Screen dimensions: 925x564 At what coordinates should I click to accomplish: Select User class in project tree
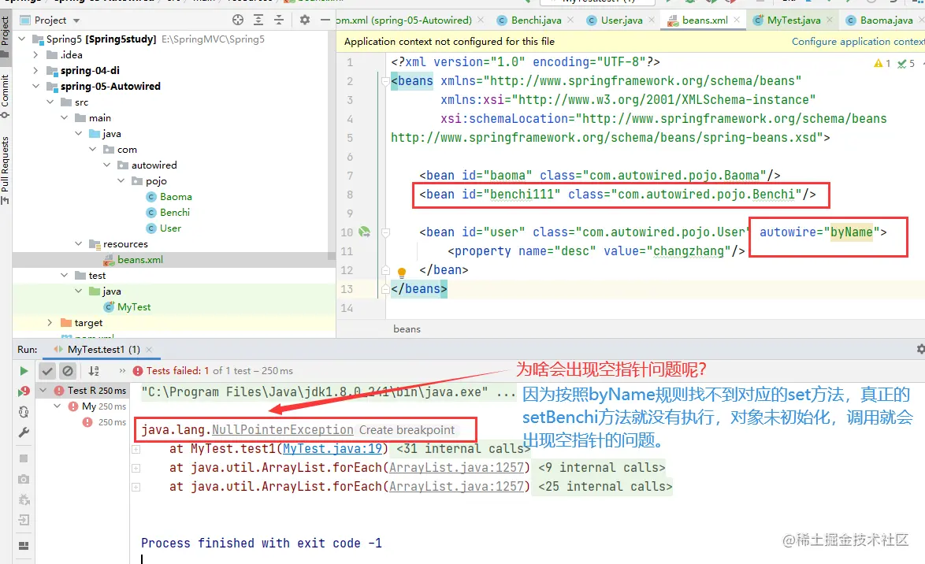(x=170, y=228)
